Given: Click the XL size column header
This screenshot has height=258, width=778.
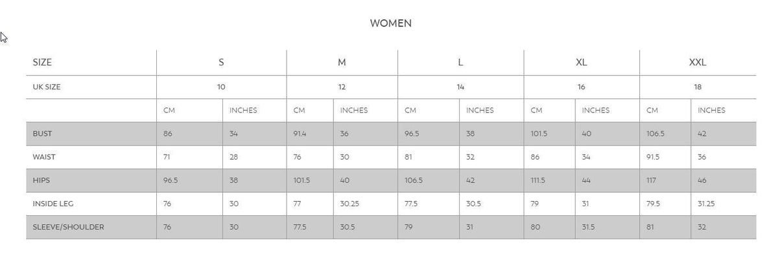Looking at the screenshot, I should pyautogui.click(x=581, y=63).
